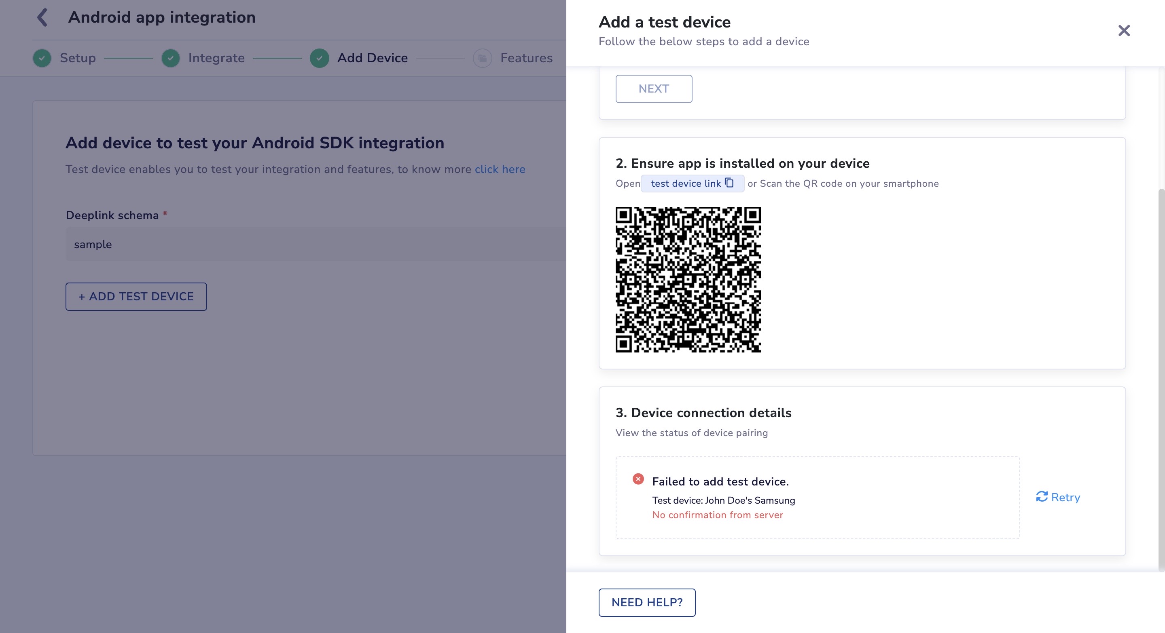The height and width of the screenshot is (633, 1165).
Task: Click the green checkmark icon for Add Device step
Action: 319,58
